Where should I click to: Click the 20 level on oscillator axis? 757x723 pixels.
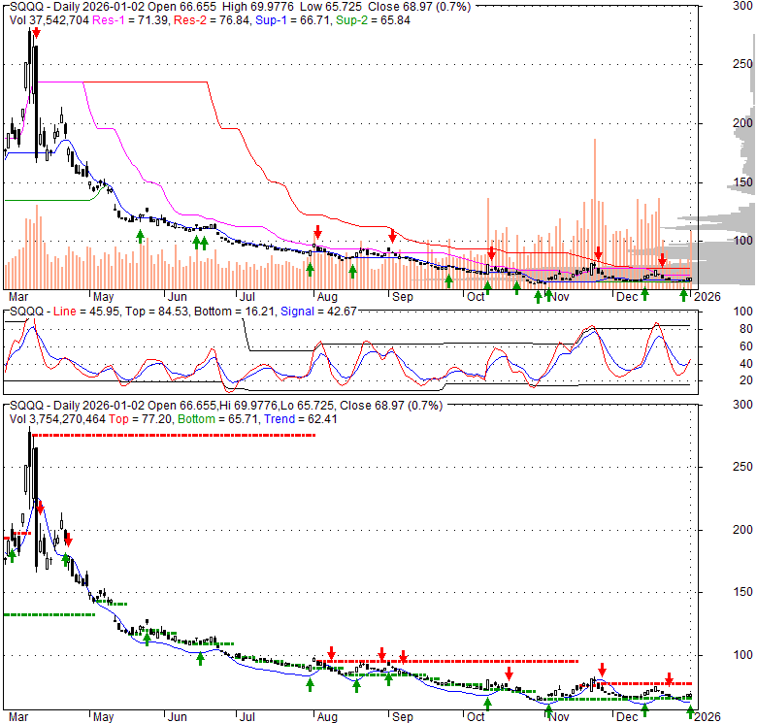click(x=746, y=380)
